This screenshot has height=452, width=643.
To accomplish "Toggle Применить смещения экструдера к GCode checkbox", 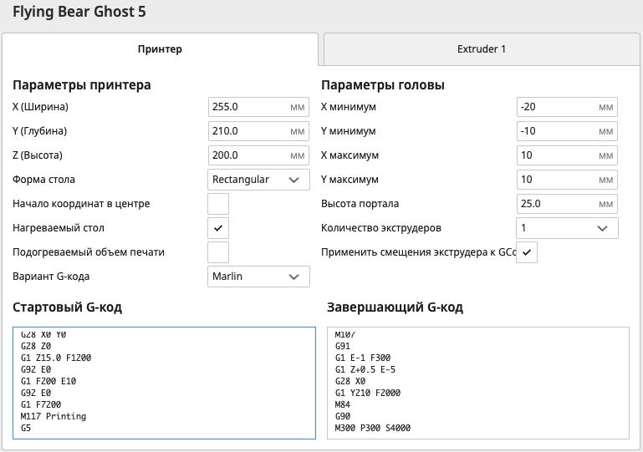I will click(527, 252).
